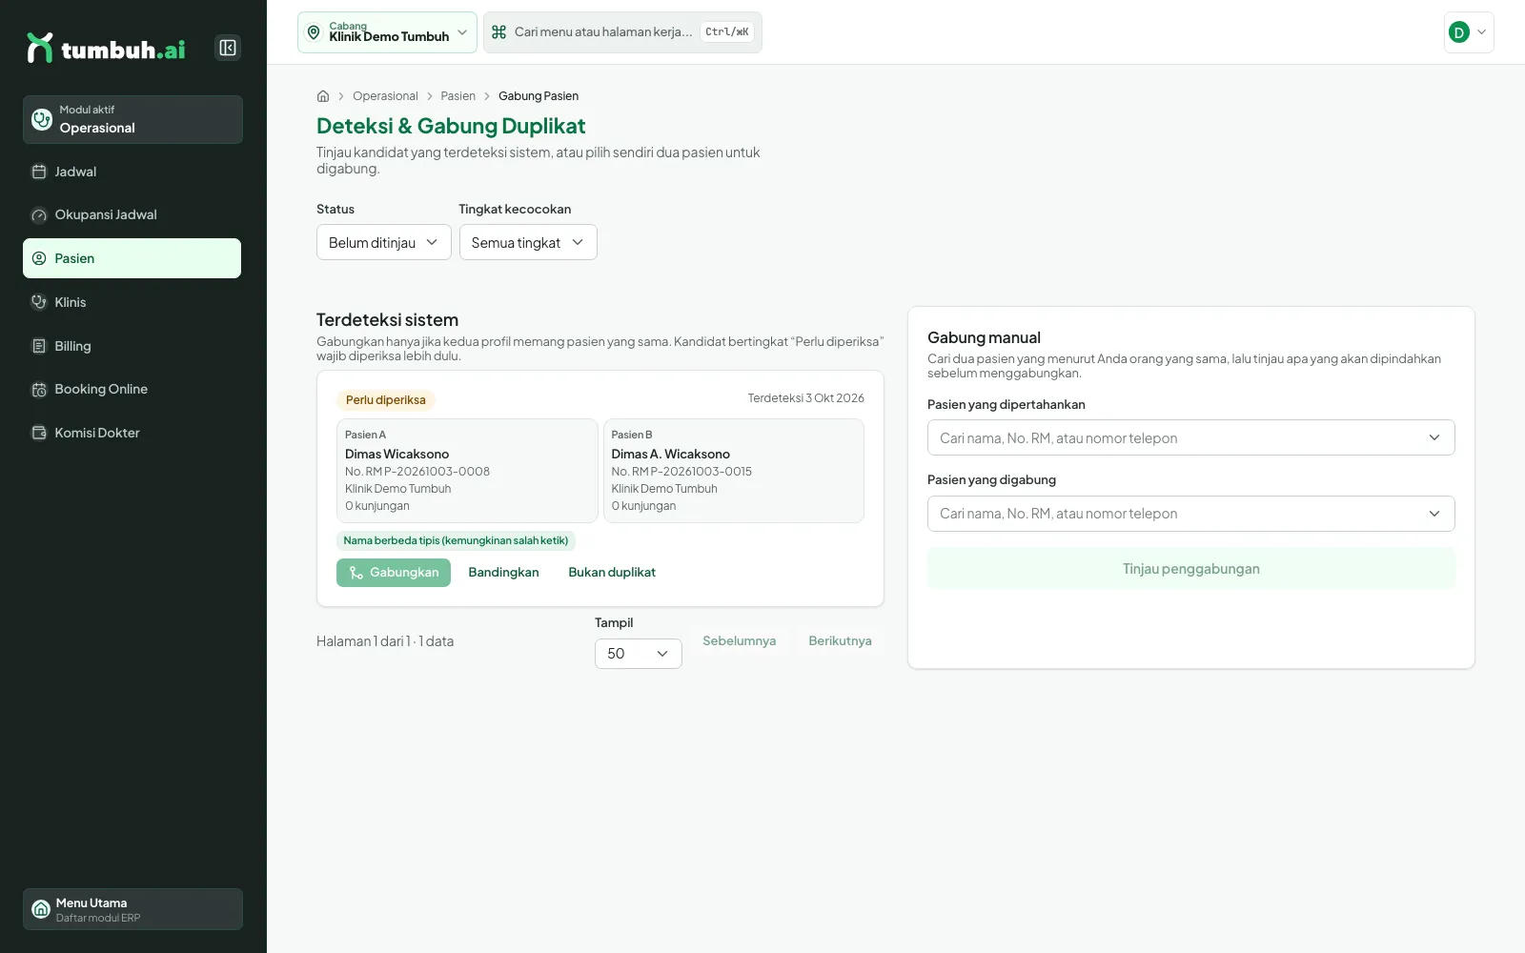Click the Komisi Dokter wallet icon
Screen dimensions: 1525x953
39,433
